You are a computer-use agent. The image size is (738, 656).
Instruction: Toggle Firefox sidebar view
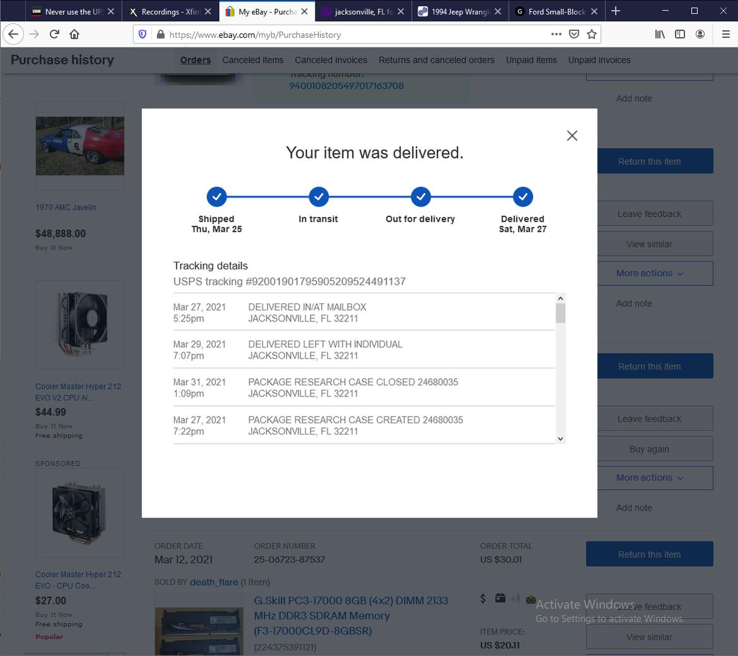point(679,34)
